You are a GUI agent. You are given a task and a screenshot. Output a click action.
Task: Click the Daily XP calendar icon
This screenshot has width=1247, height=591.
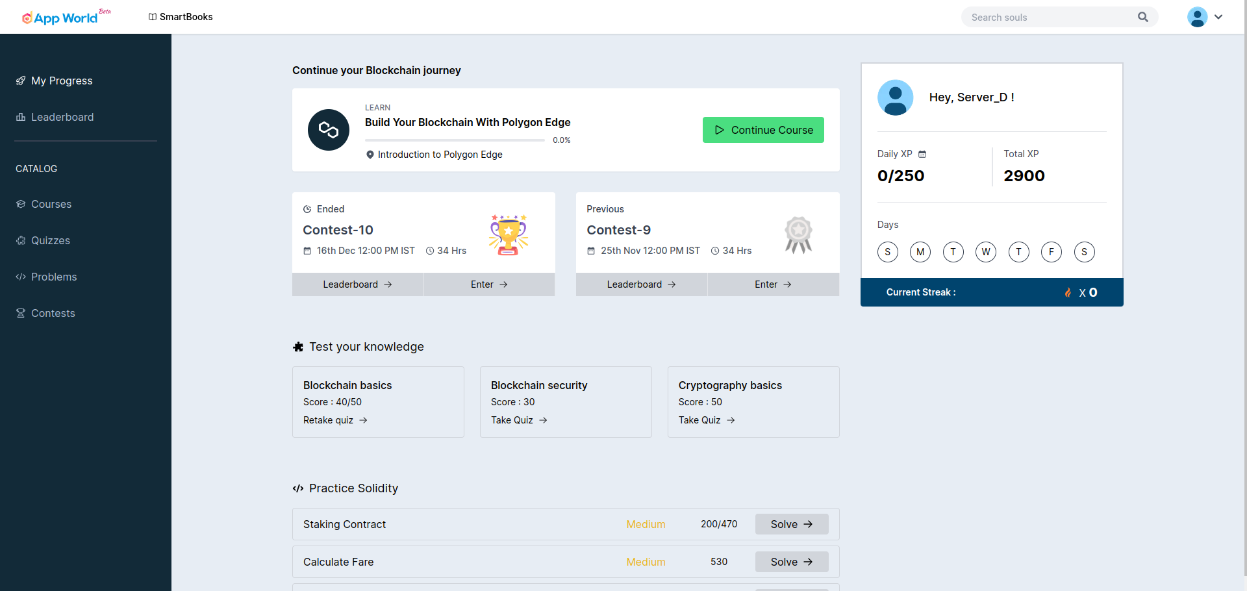[x=922, y=155]
